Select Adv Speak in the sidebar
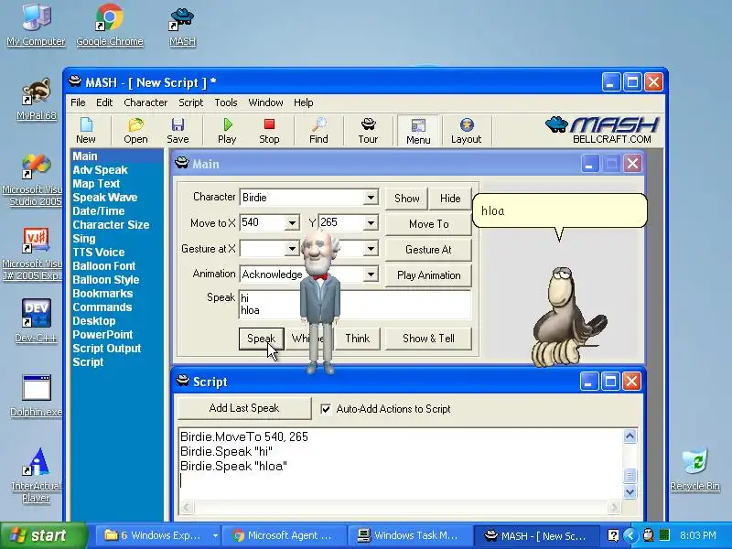This screenshot has height=549, width=732. [x=101, y=170]
